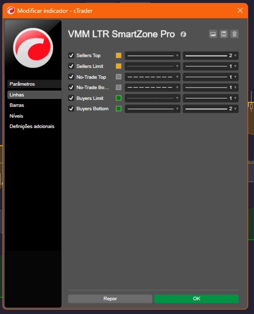Change Sellers Top orange color swatch
Viewport: 254px width, 314px height.
coord(119,55)
